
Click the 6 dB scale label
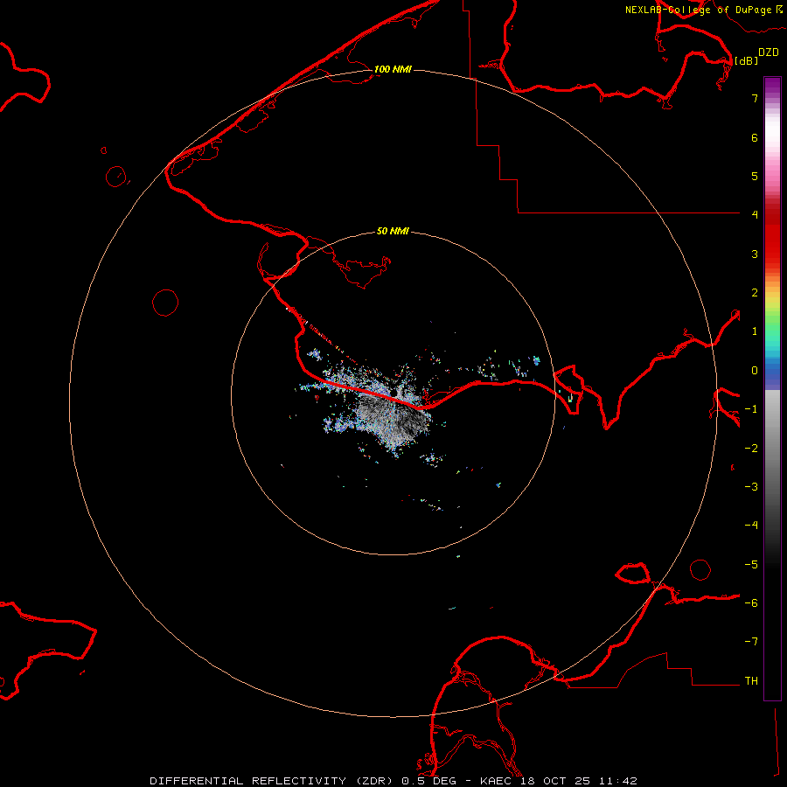[x=755, y=137]
